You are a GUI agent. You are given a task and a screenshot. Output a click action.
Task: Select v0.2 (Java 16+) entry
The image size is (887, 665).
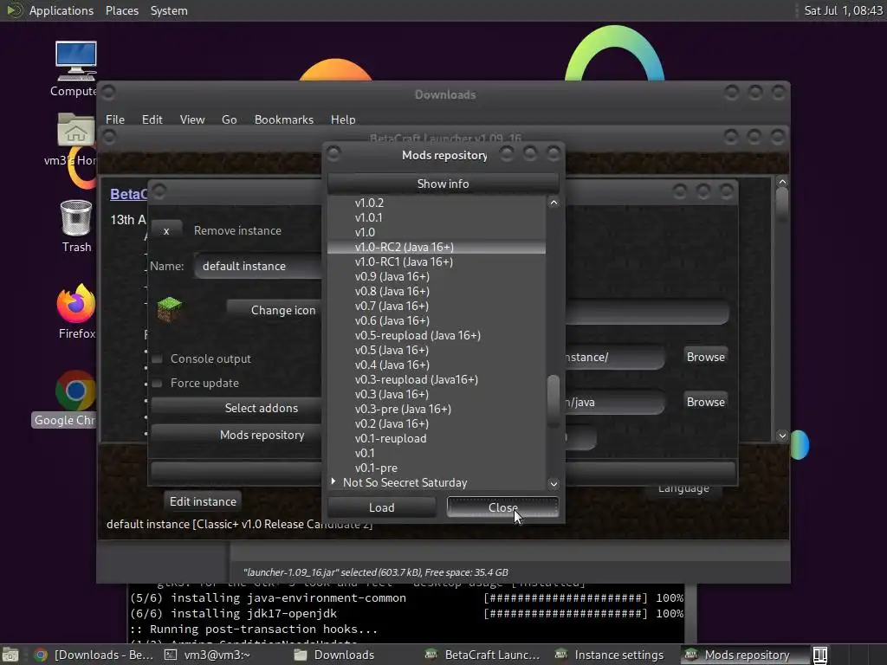tap(437, 423)
